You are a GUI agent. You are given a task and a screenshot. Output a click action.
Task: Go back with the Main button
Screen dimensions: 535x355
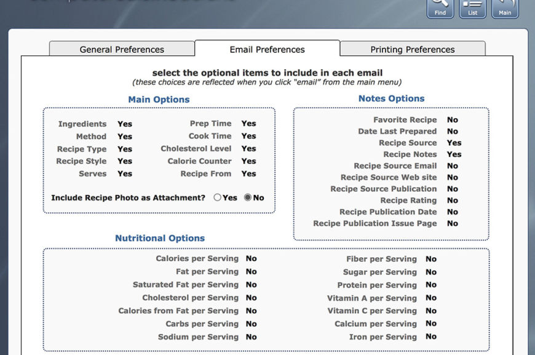(505, 8)
